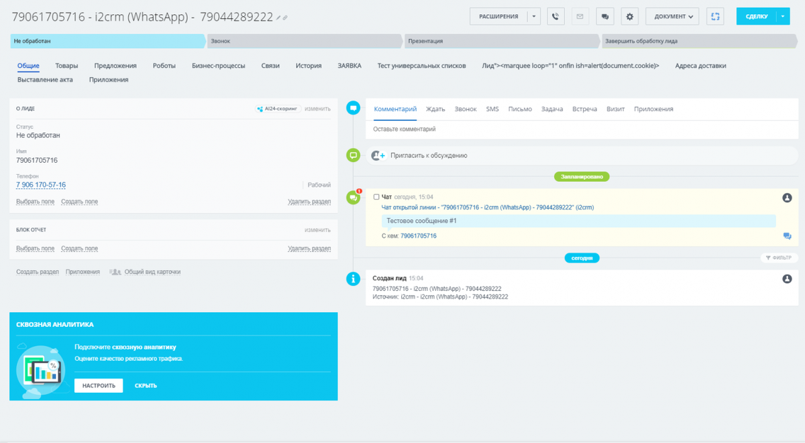Select the Не обработан stage

[x=108, y=42]
